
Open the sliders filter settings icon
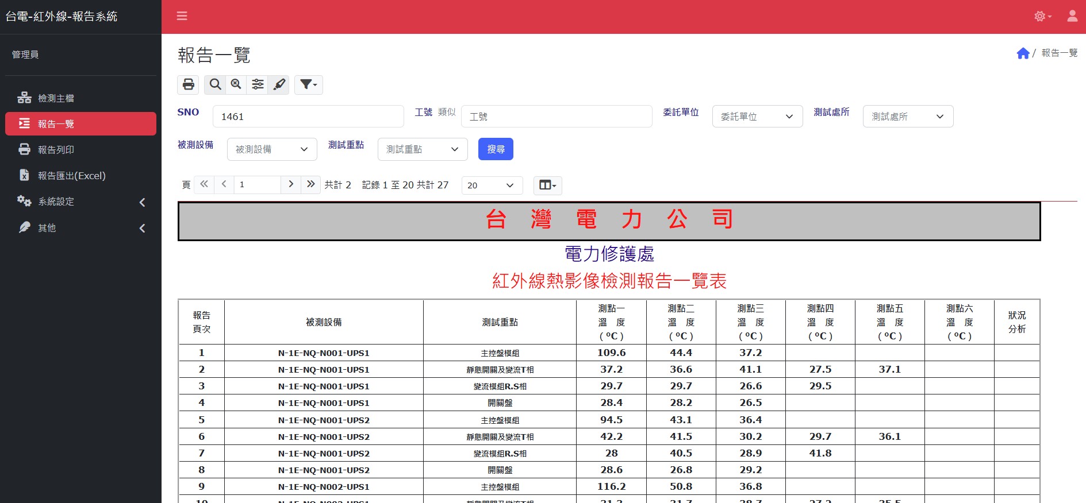pos(258,84)
